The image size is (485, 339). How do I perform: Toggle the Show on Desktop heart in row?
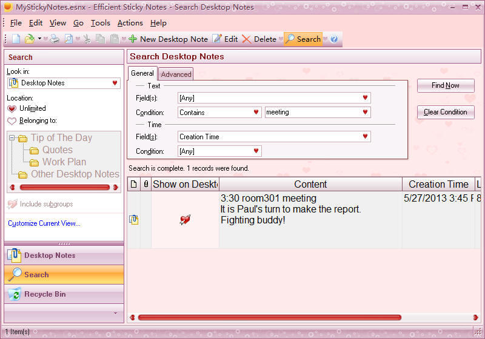tap(185, 220)
